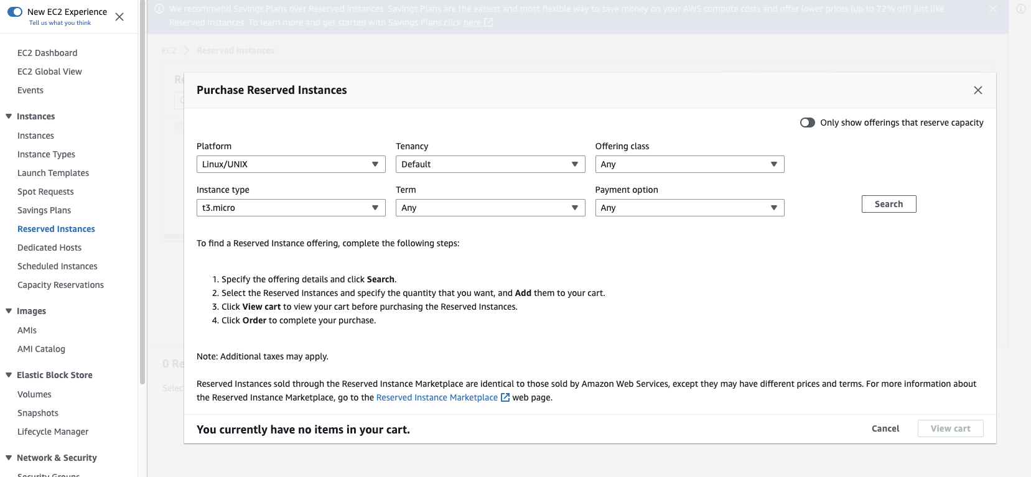
Task: Go to EC2 Dashboard
Action: click(x=47, y=53)
